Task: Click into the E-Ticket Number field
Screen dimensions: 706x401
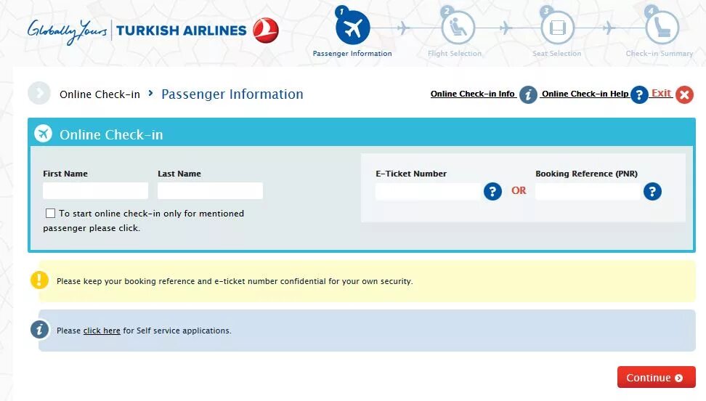Action: click(428, 192)
